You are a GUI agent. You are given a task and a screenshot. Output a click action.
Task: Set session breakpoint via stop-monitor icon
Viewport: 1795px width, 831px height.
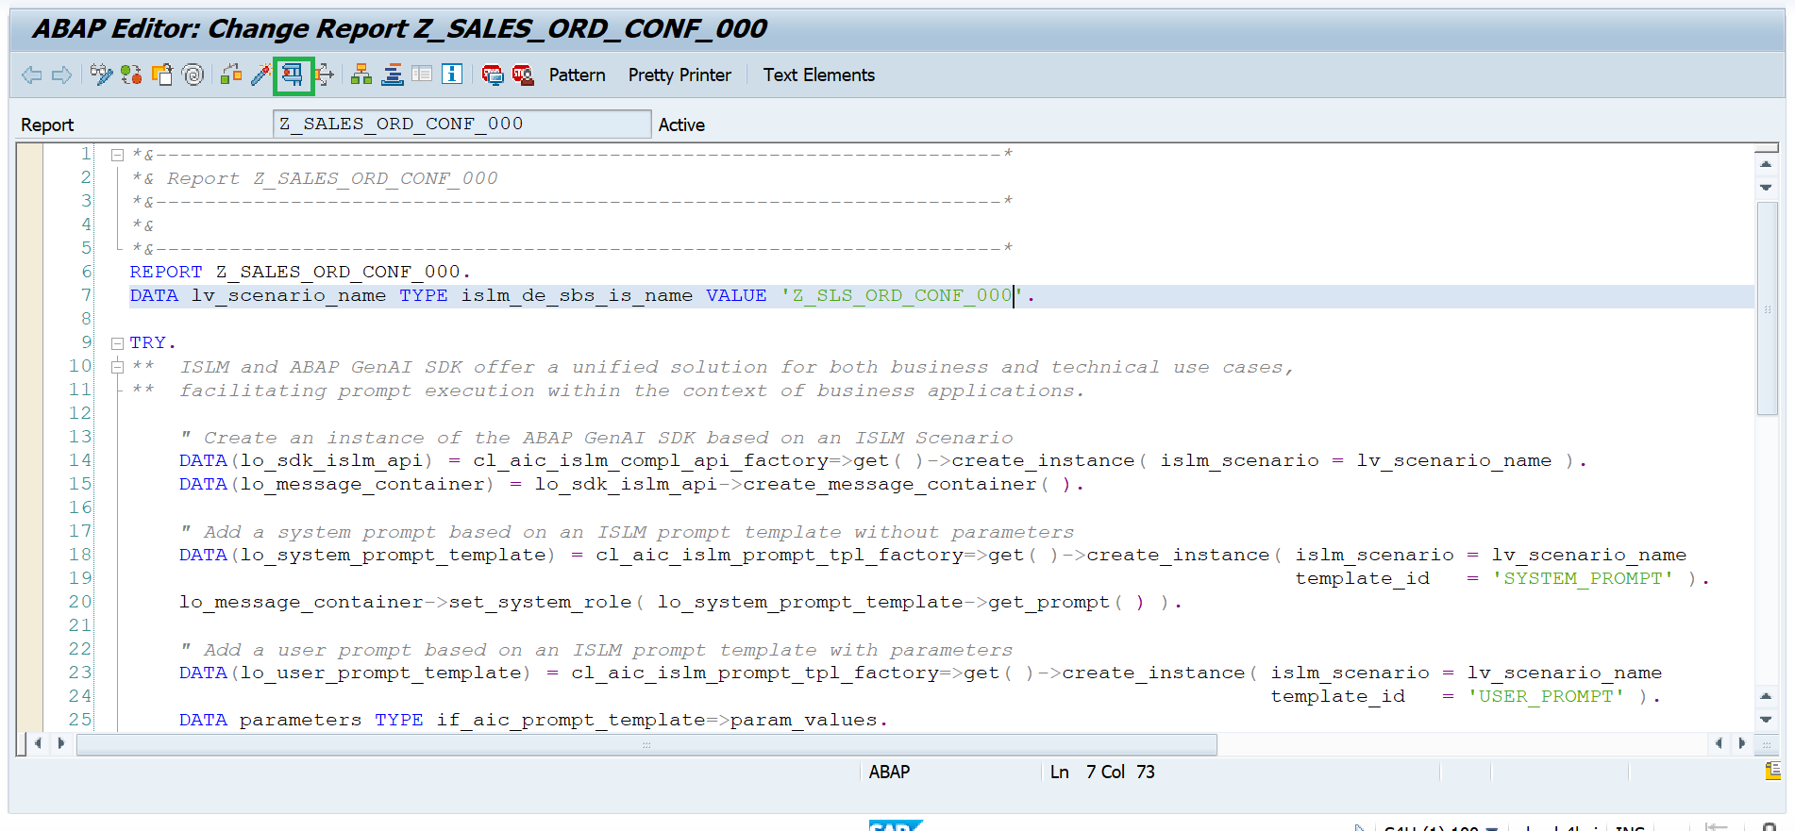point(493,75)
